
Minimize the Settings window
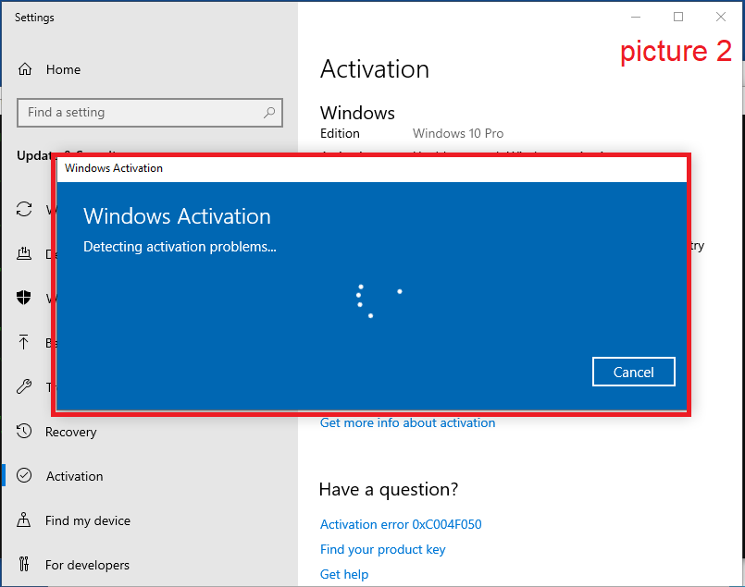tap(636, 17)
